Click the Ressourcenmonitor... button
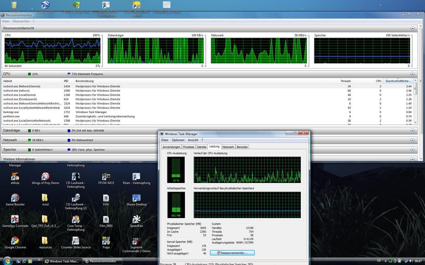This screenshot has width=425, height=265. (x=232, y=253)
